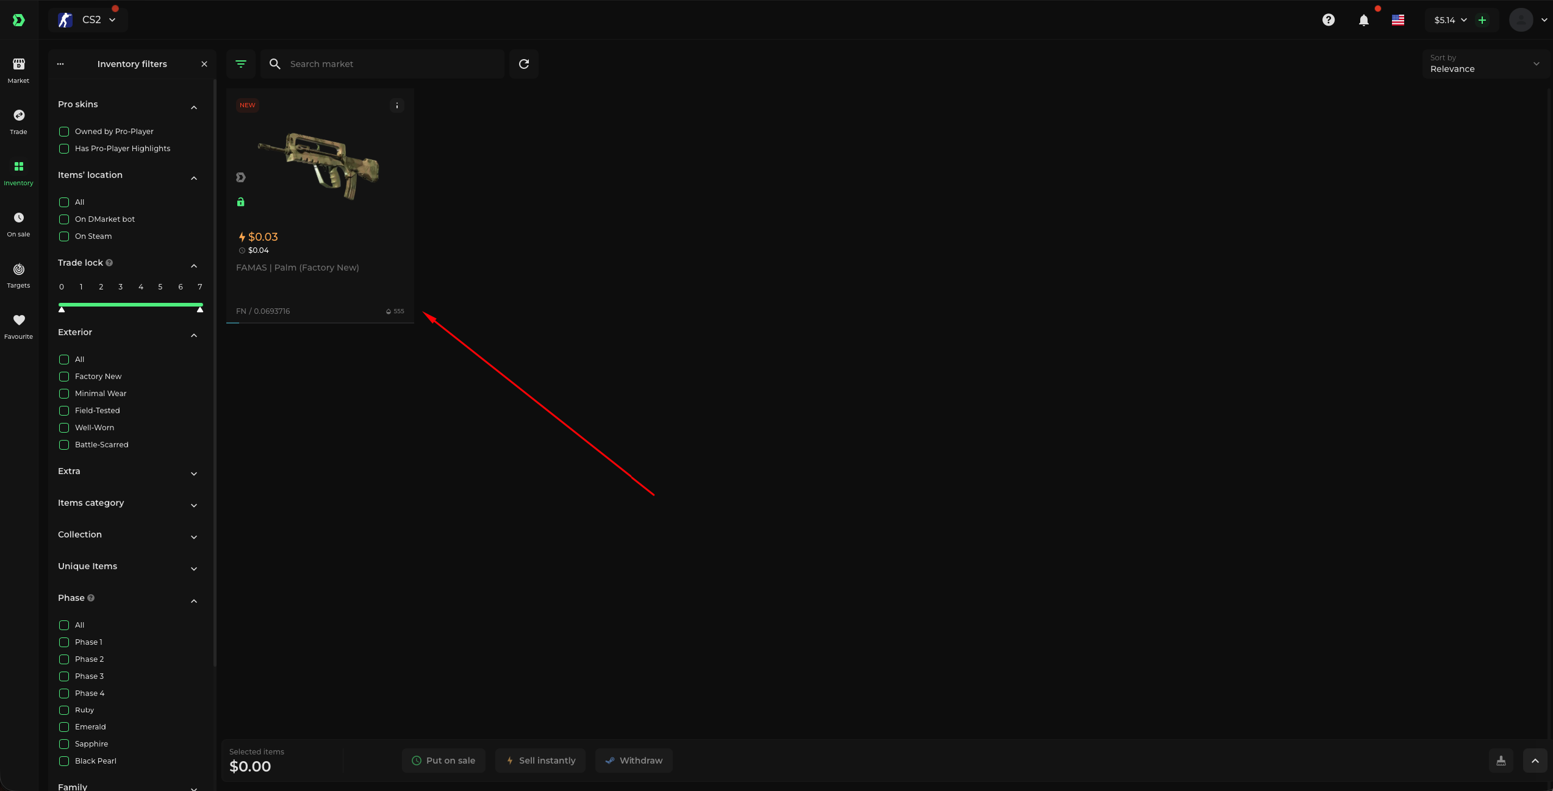Open notifications bell
The width and height of the screenshot is (1553, 791).
1364,20
